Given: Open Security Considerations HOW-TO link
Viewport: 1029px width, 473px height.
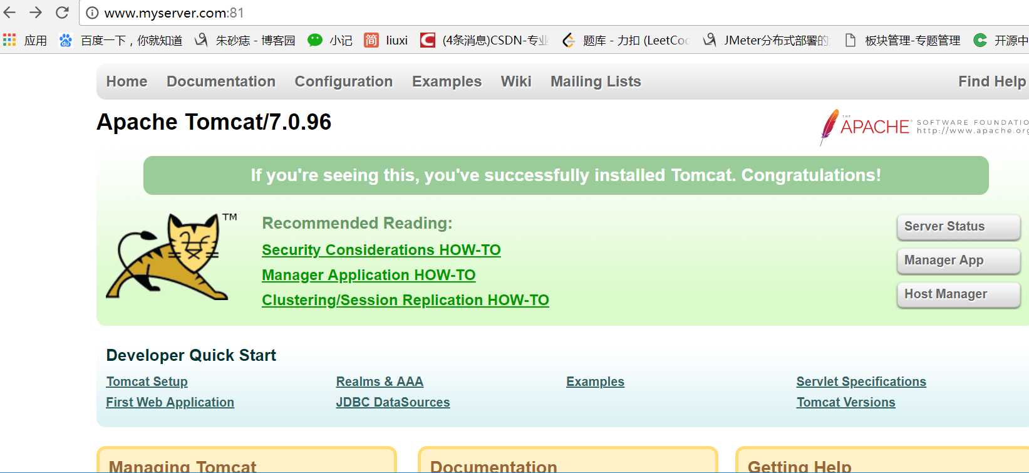Looking at the screenshot, I should click(381, 250).
